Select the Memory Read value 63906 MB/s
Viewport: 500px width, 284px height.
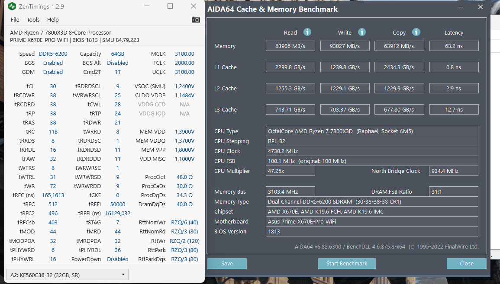pos(290,46)
